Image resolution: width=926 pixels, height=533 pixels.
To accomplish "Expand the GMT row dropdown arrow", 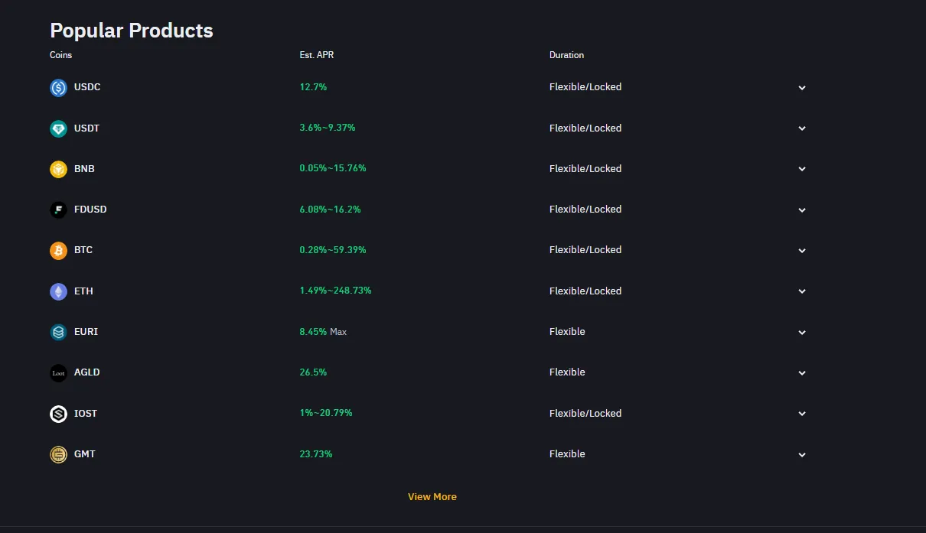I will [802, 455].
